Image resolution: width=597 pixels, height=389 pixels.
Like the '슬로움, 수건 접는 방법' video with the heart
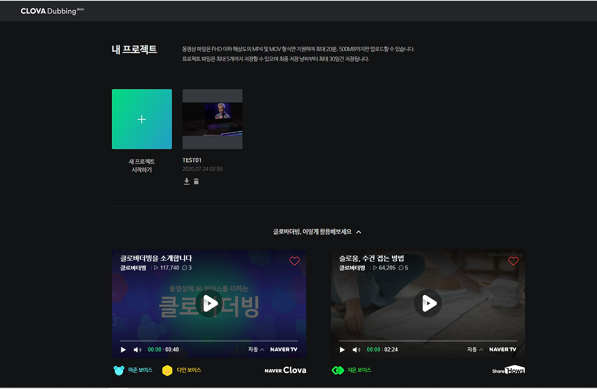(514, 261)
